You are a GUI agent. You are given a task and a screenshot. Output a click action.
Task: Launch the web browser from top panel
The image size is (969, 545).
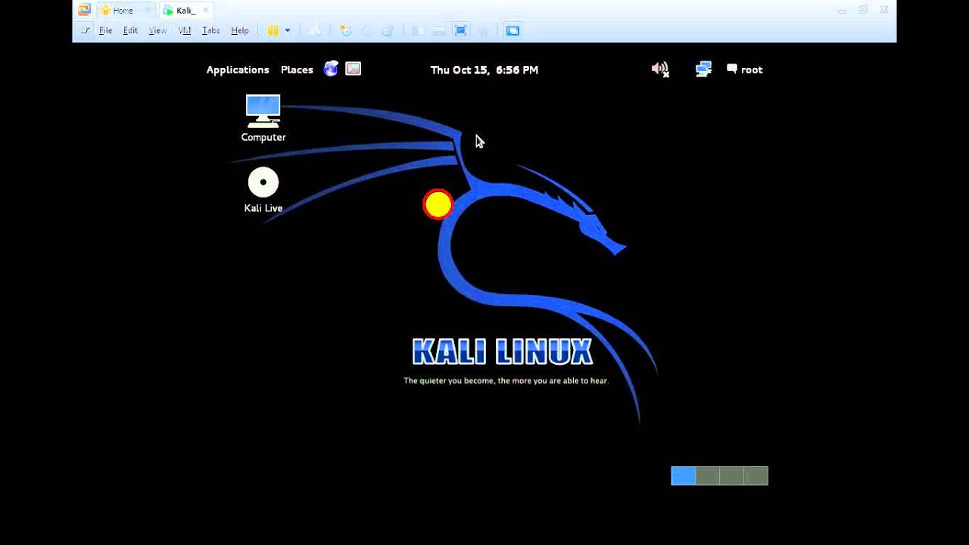pos(331,69)
